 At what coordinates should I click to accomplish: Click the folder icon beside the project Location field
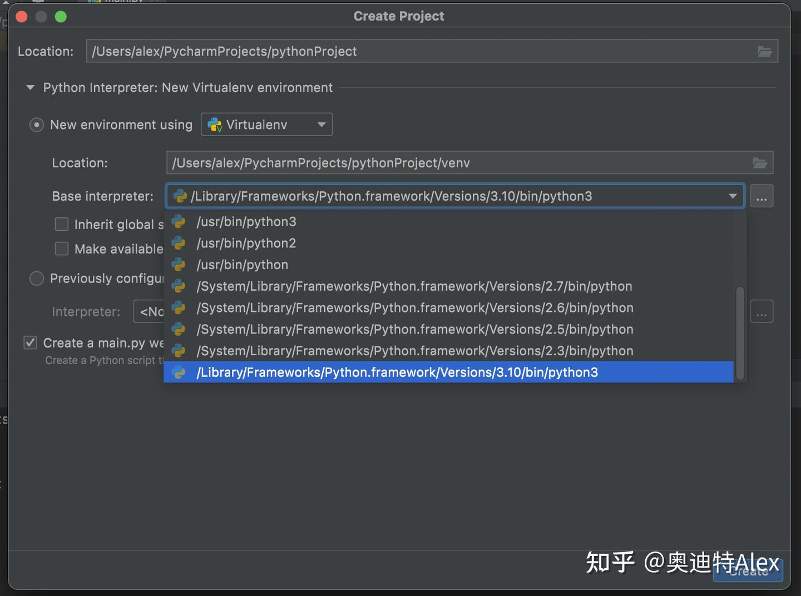pos(765,51)
